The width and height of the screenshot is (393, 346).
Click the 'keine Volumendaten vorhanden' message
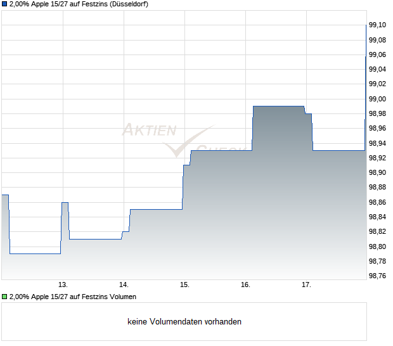point(184,322)
